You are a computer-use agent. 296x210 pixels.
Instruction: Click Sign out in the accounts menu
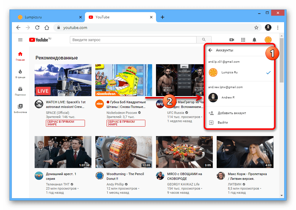(223, 122)
